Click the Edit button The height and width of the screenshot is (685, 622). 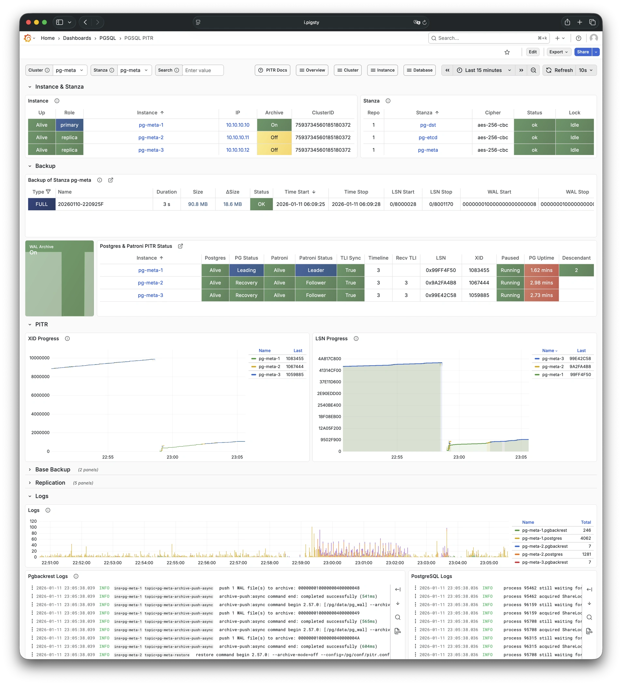pos(532,52)
